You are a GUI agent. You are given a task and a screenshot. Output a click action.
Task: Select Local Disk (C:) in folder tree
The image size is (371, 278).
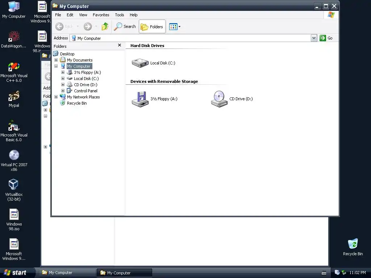tap(86, 79)
